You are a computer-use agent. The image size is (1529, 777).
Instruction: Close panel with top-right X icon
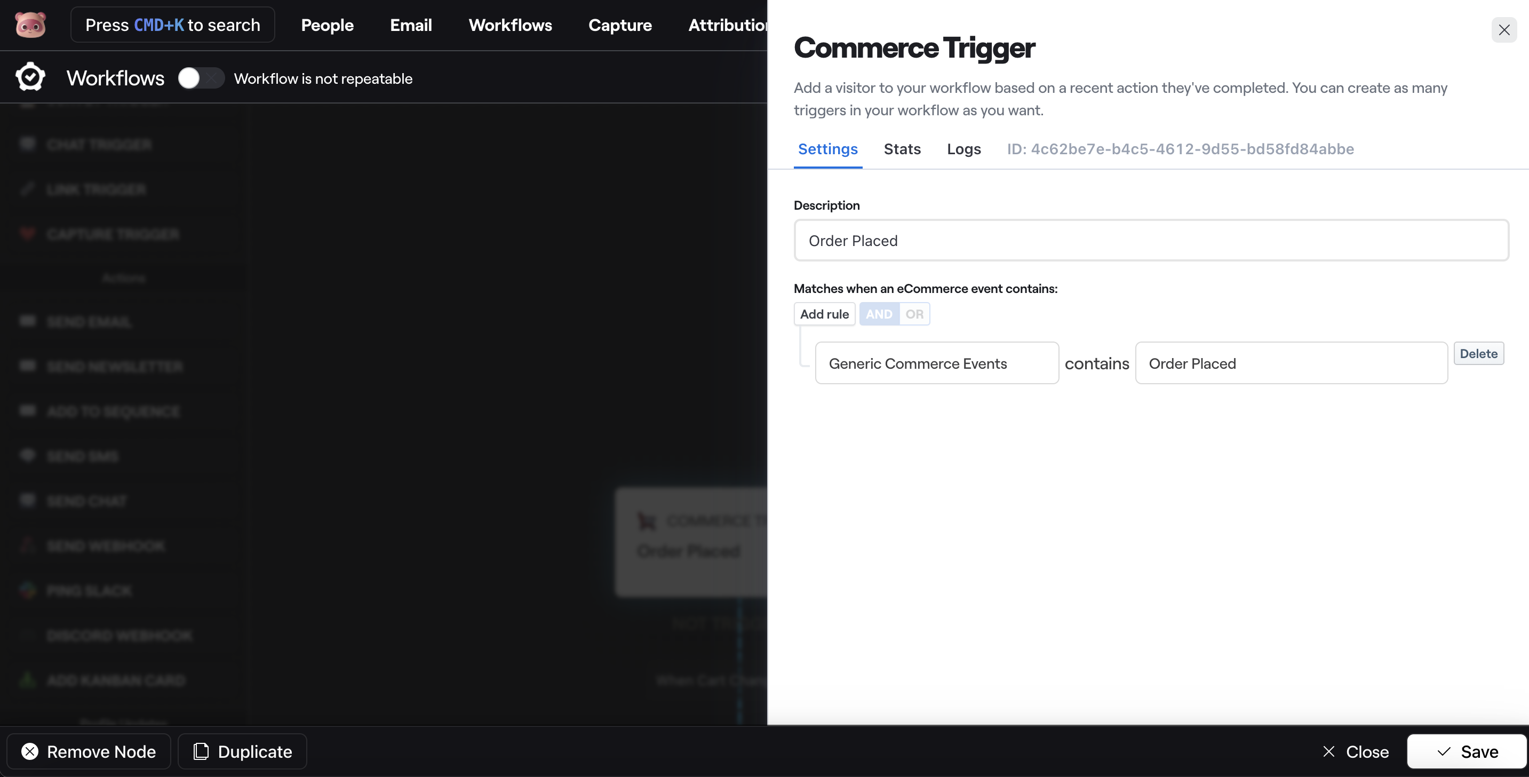click(x=1503, y=30)
